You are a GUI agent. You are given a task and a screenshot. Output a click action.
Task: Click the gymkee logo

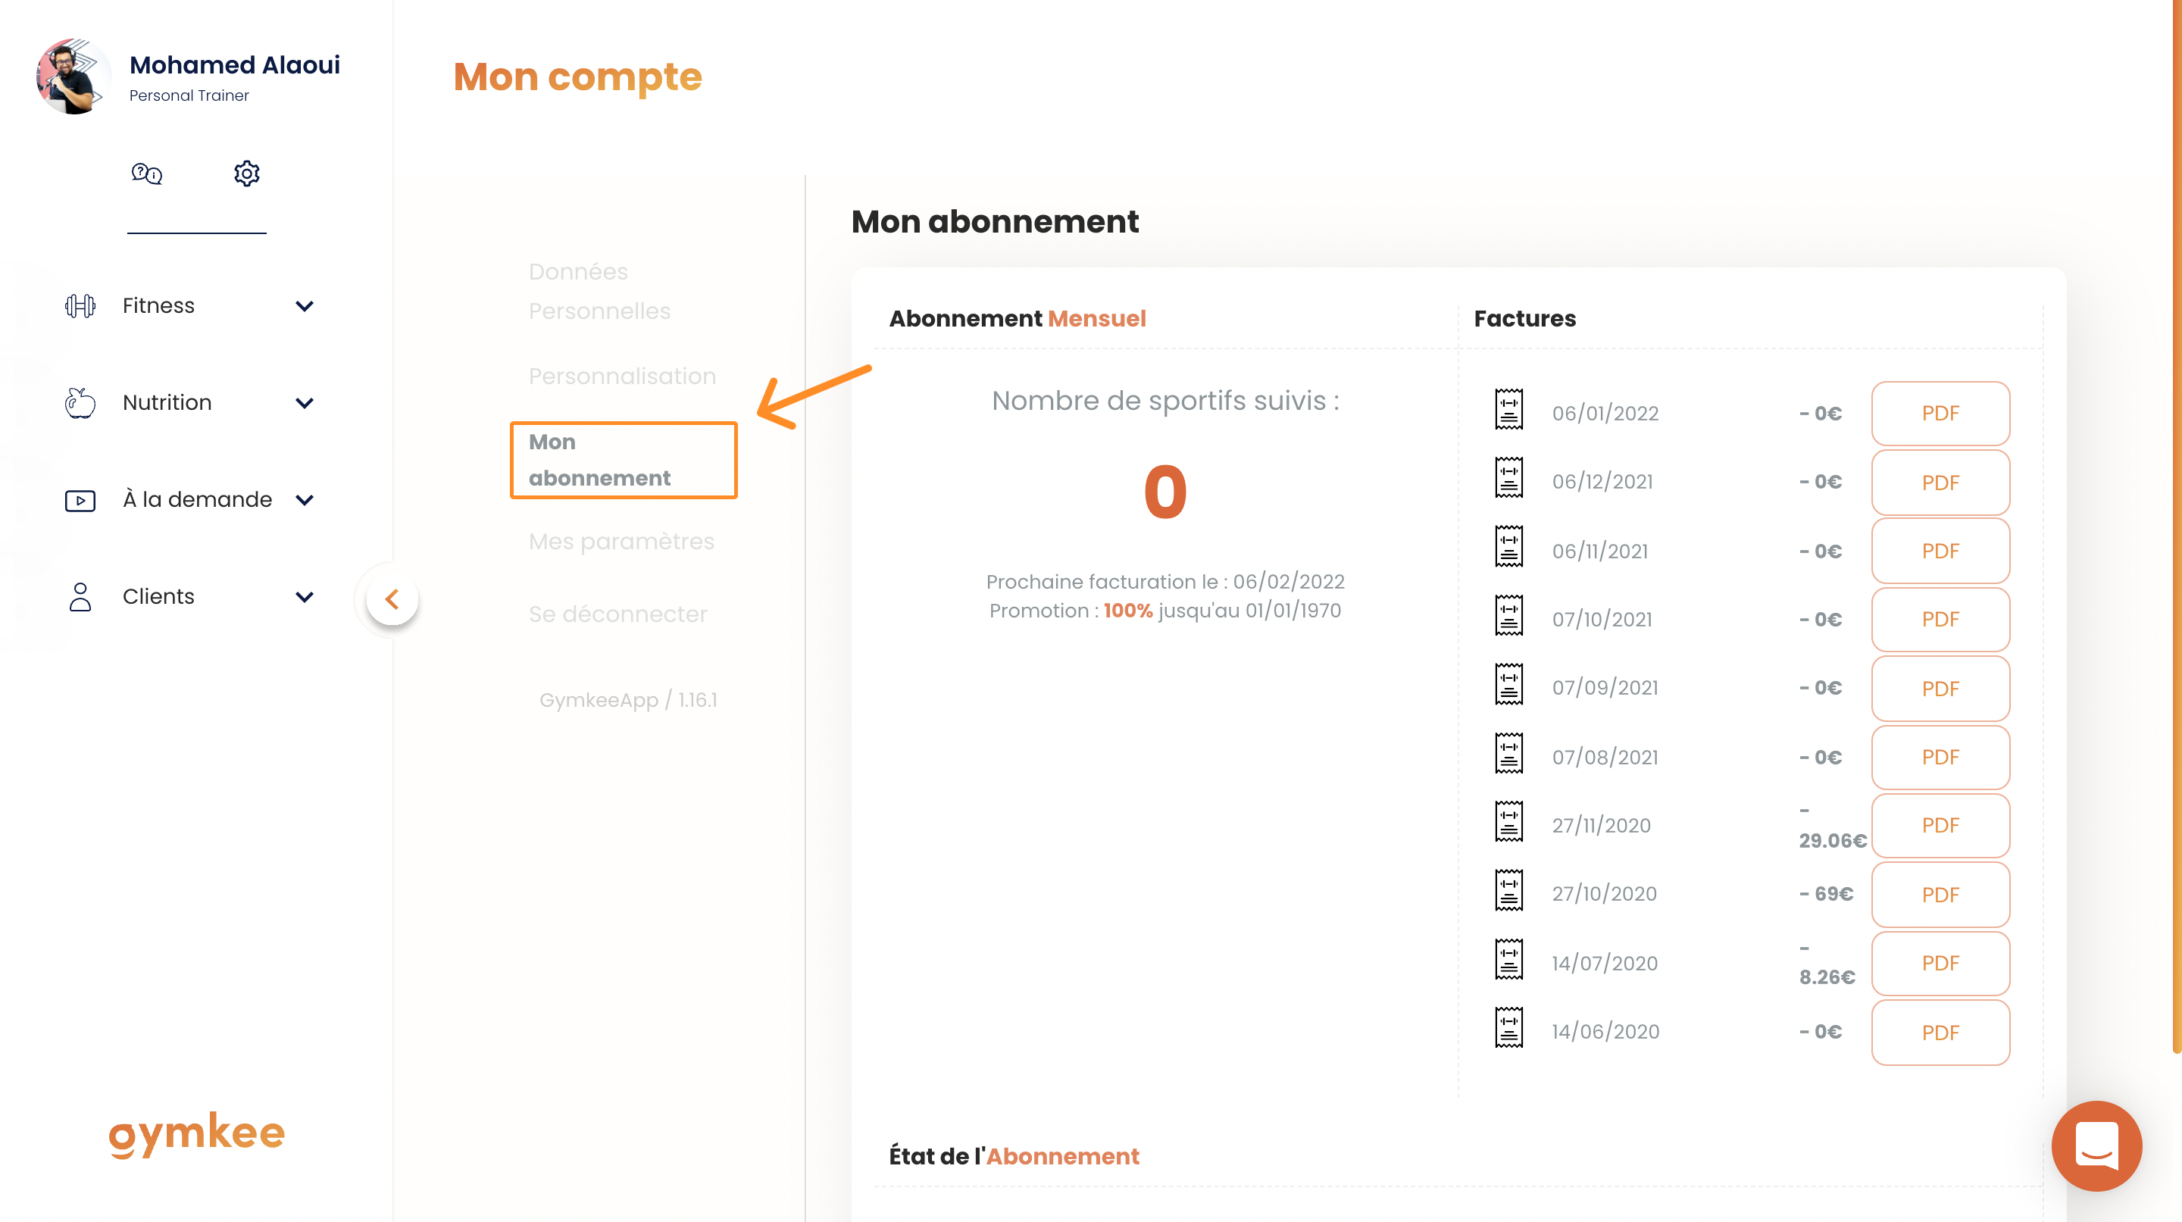(x=196, y=1133)
